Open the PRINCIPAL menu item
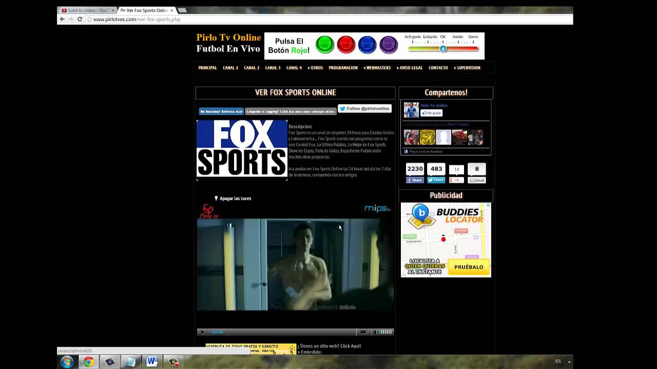Viewport: 657px width, 369px height. coord(207,68)
